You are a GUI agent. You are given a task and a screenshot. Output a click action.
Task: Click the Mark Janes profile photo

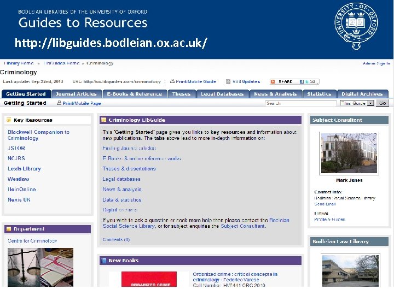click(x=349, y=153)
